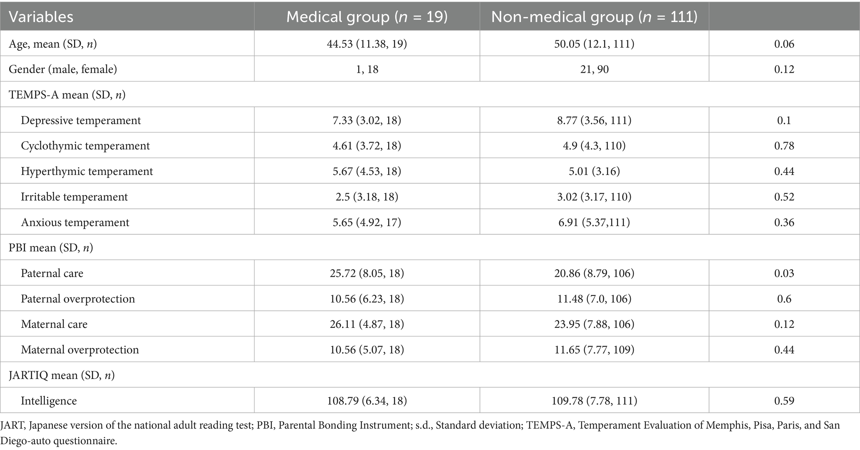
Task: Select the Irritable temperament row label
Action: point(74,197)
